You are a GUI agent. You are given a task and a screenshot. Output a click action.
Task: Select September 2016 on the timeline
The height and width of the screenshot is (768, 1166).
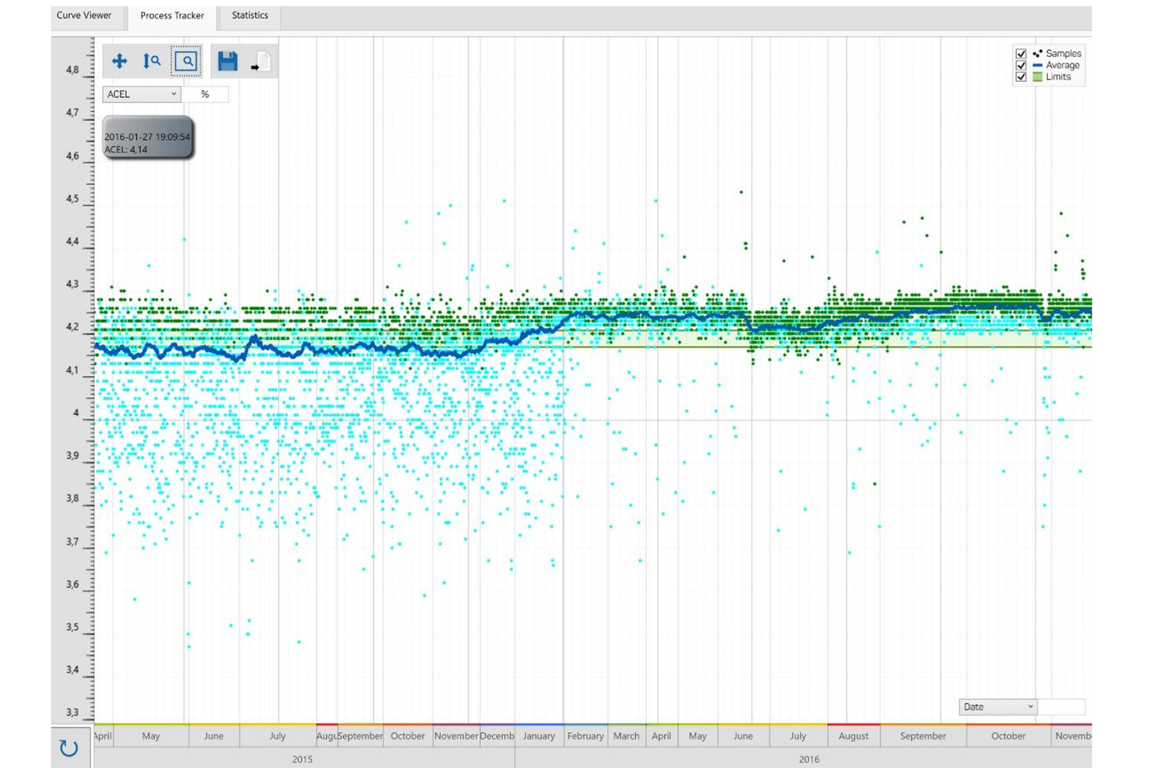[x=923, y=736]
